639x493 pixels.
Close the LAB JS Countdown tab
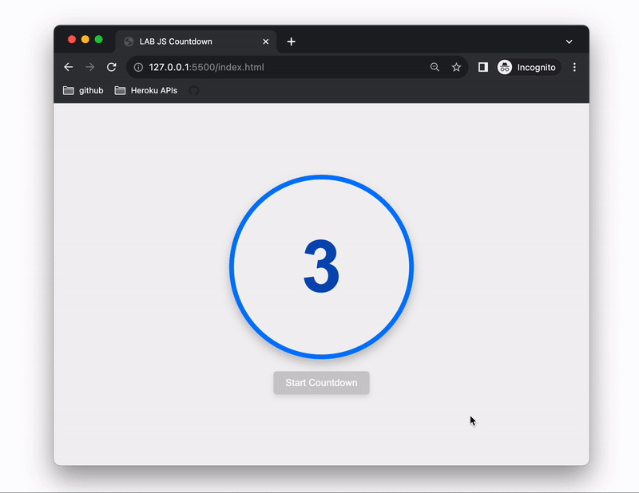click(266, 41)
